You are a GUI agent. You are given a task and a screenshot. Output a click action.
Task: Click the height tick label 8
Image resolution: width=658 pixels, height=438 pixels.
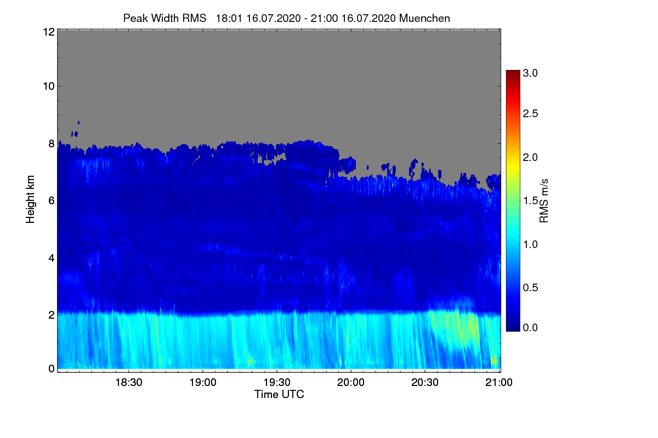50,144
